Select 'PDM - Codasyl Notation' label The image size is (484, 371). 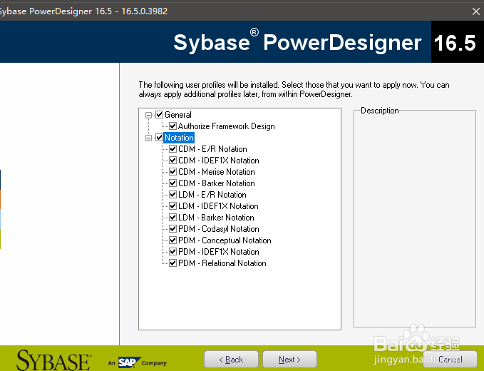[x=219, y=229]
